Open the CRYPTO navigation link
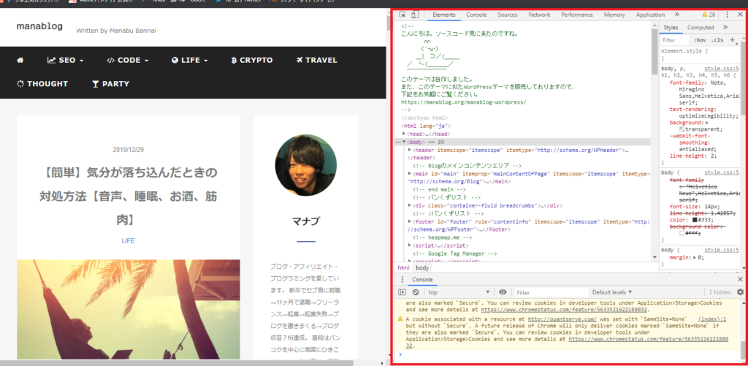The width and height of the screenshot is (748, 366). [252, 60]
